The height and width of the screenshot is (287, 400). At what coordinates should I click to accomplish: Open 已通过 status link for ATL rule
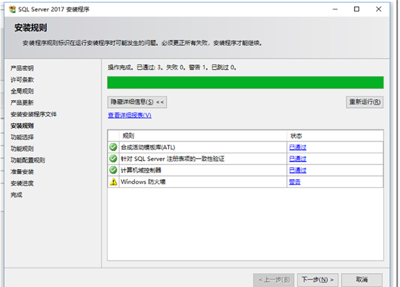297,147
